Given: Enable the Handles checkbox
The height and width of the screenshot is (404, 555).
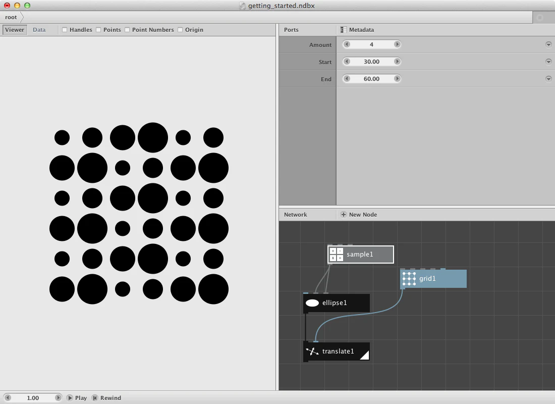Looking at the screenshot, I should tap(65, 30).
